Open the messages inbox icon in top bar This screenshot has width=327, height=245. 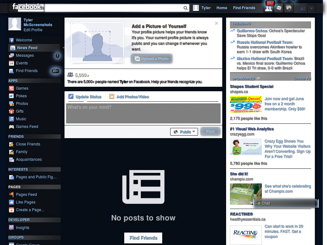point(279,8)
